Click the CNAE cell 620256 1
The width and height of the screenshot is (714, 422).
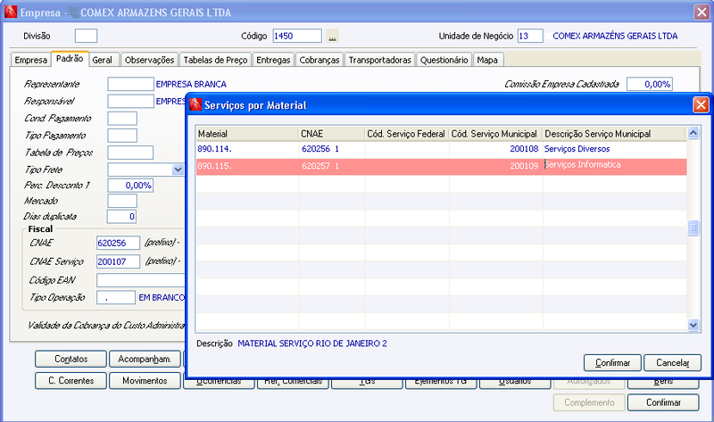pos(332,149)
